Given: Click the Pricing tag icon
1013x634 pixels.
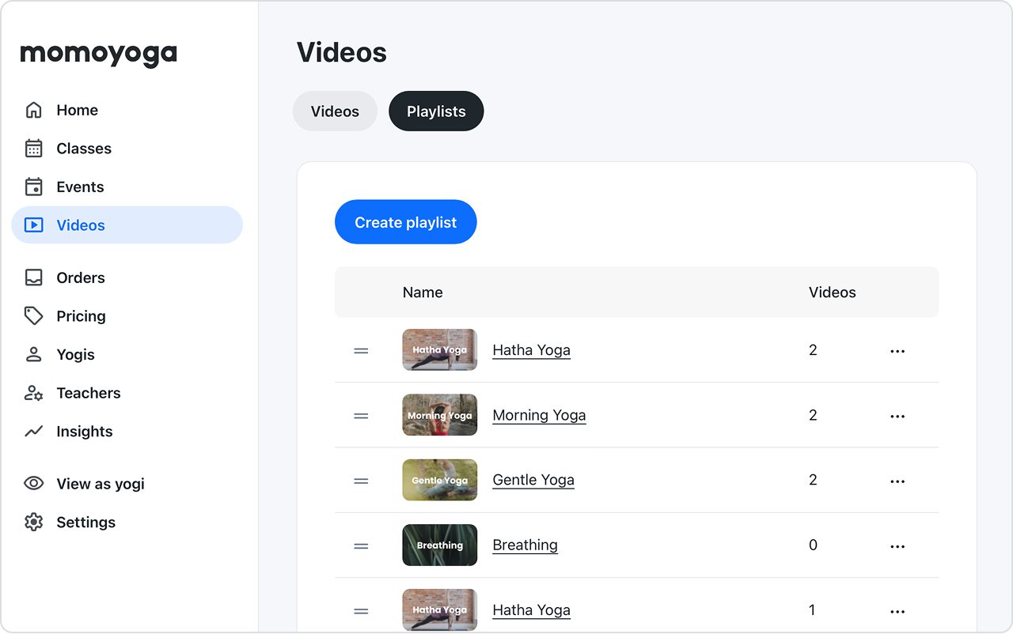Looking at the screenshot, I should point(32,315).
